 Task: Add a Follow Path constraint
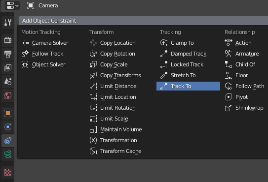(245, 86)
